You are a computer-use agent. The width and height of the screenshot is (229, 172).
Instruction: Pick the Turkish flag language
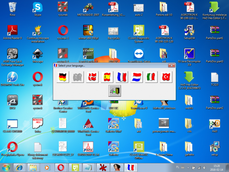(x=166, y=77)
